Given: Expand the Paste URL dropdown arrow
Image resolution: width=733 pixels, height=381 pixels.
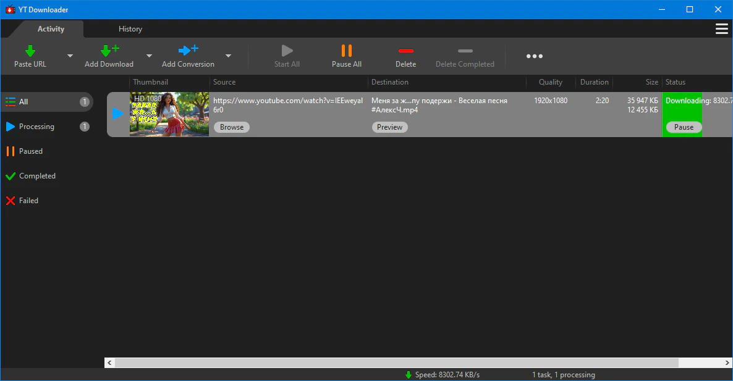Looking at the screenshot, I should point(70,56).
